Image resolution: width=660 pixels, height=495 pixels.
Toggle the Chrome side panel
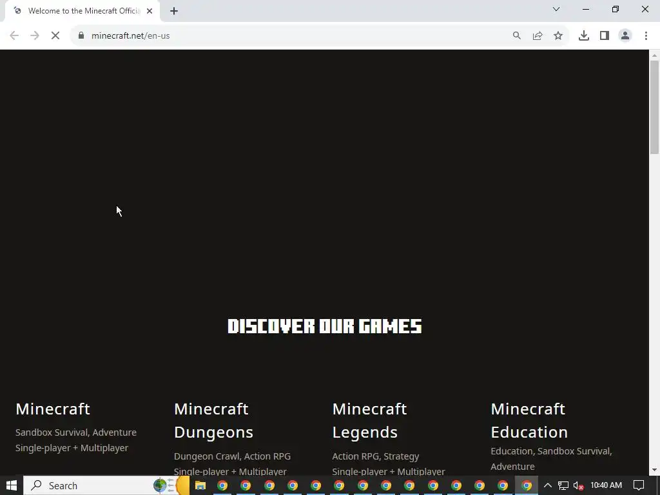pos(605,36)
